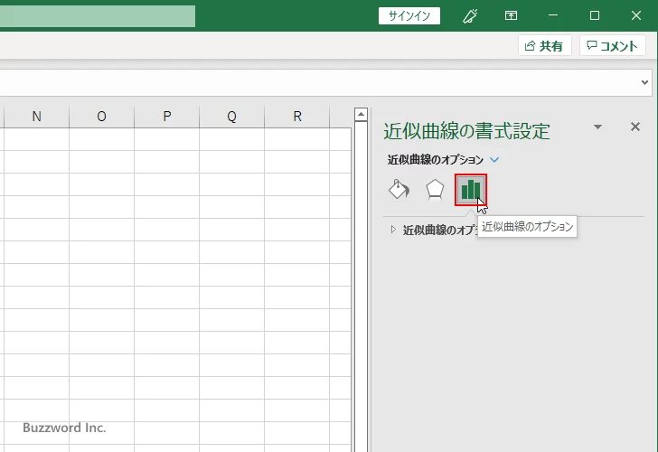Click the vertical scrollbar up arrow
658x452 pixels.
click(361, 115)
